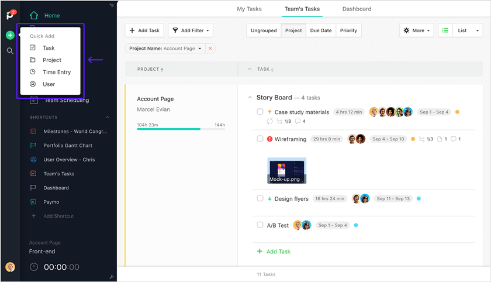Image resolution: width=491 pixels, height=282 pixels.
Task: Switch to the Team's Tasks tab
Action: coord(302,9)
